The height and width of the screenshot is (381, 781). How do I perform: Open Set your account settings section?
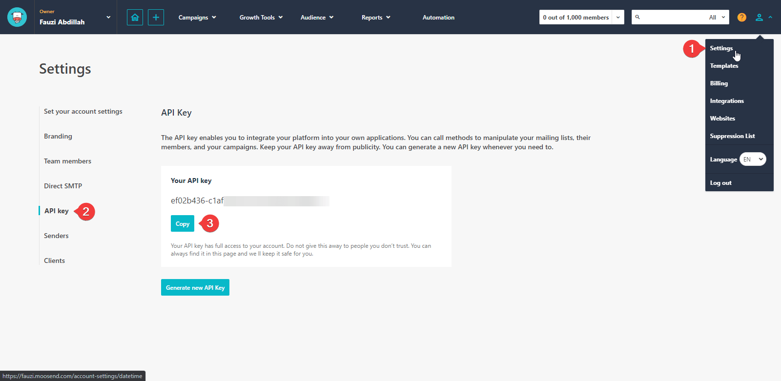click(83, 111)
